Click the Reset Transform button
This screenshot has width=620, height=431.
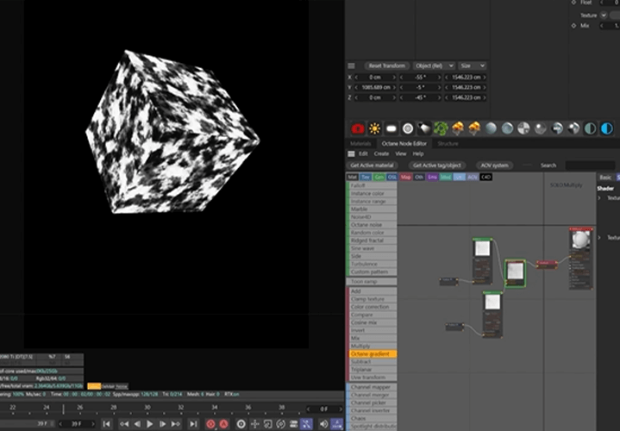click(x=386, y=66)
